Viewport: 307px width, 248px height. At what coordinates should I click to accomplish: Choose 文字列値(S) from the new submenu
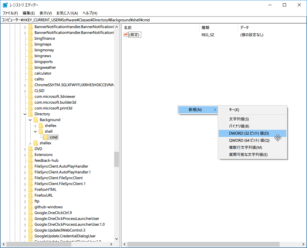tap(239, 119)
